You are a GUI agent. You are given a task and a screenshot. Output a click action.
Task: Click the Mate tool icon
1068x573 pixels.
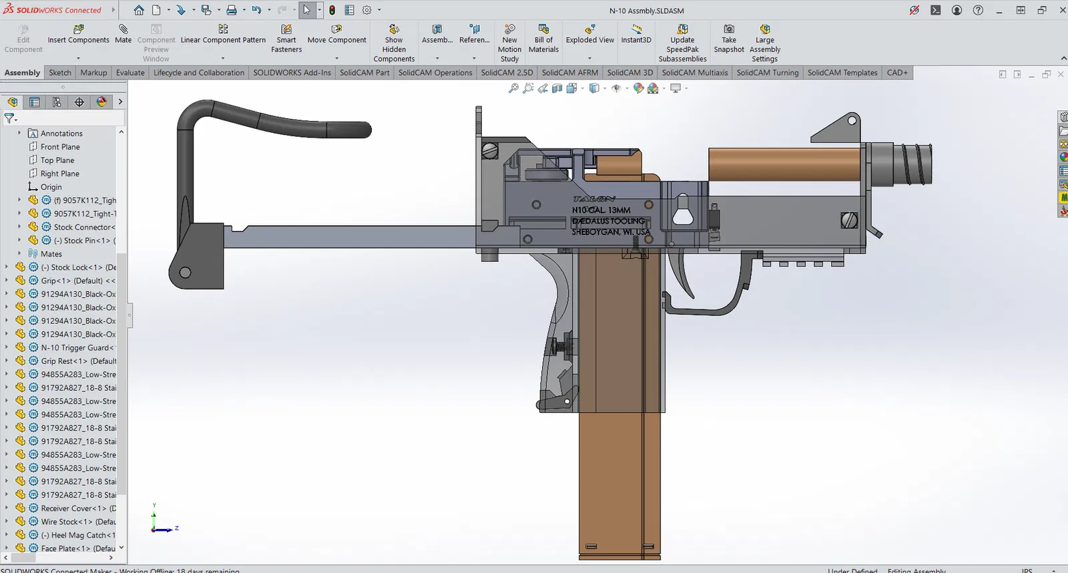point(123,29)
